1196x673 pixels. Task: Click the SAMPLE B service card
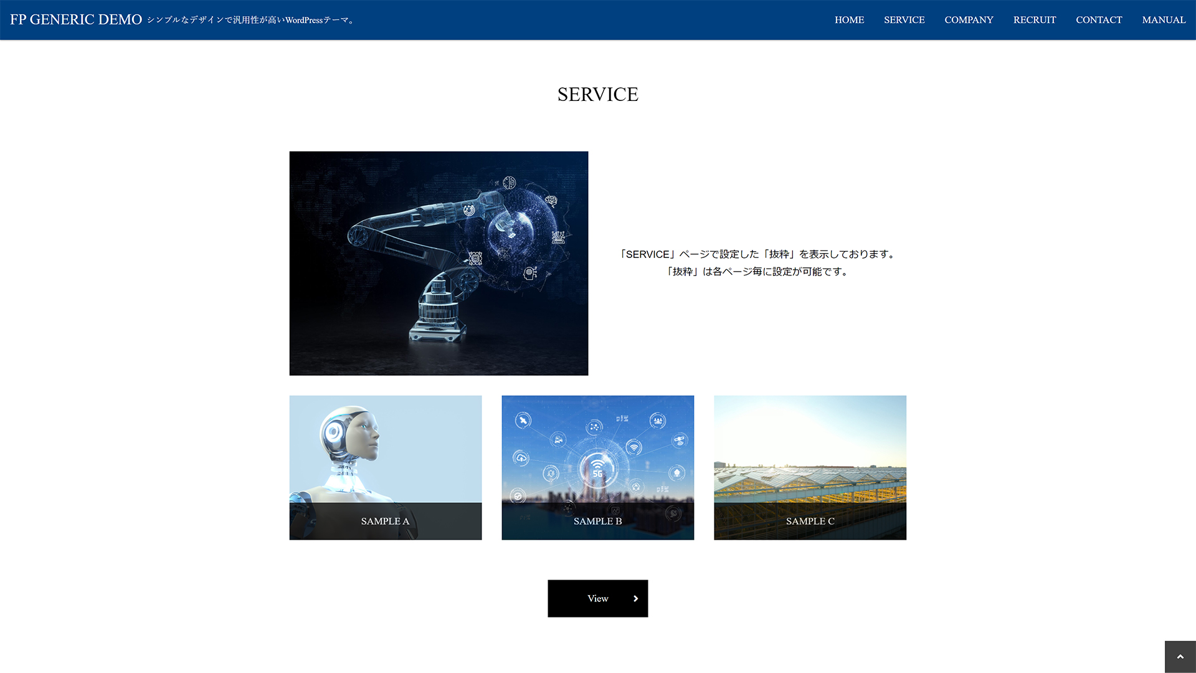coord(597,467)
